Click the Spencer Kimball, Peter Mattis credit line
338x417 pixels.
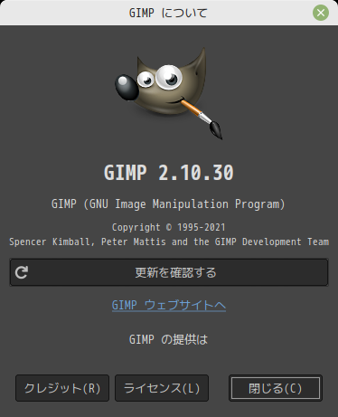[x=169, y=242]
